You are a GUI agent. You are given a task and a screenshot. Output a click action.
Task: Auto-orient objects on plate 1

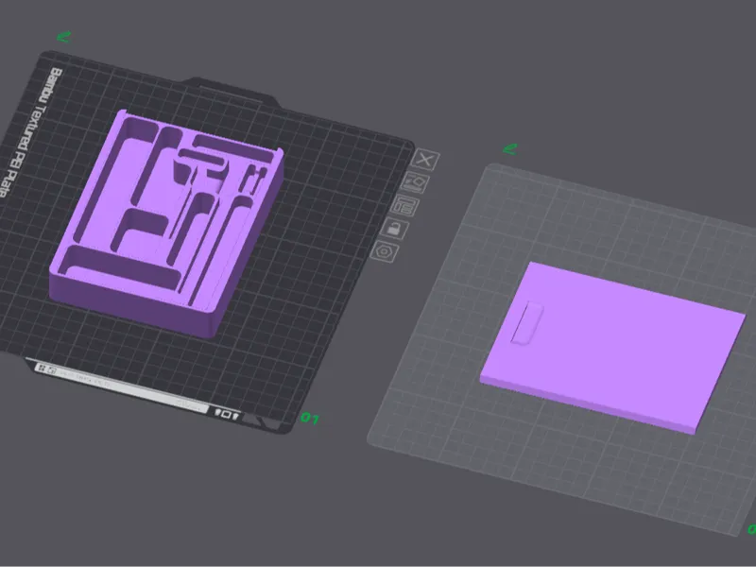[x=414, y=182]
